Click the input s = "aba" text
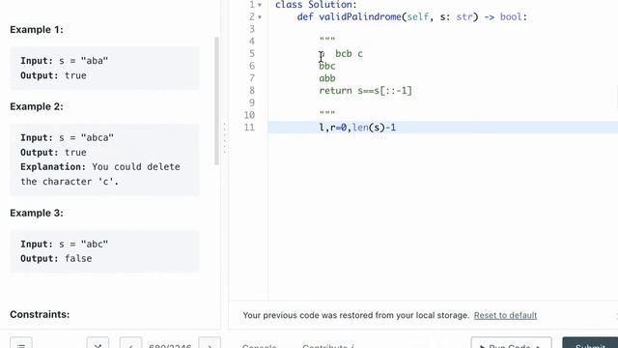The image size is (618, 348). pos(65,61)
